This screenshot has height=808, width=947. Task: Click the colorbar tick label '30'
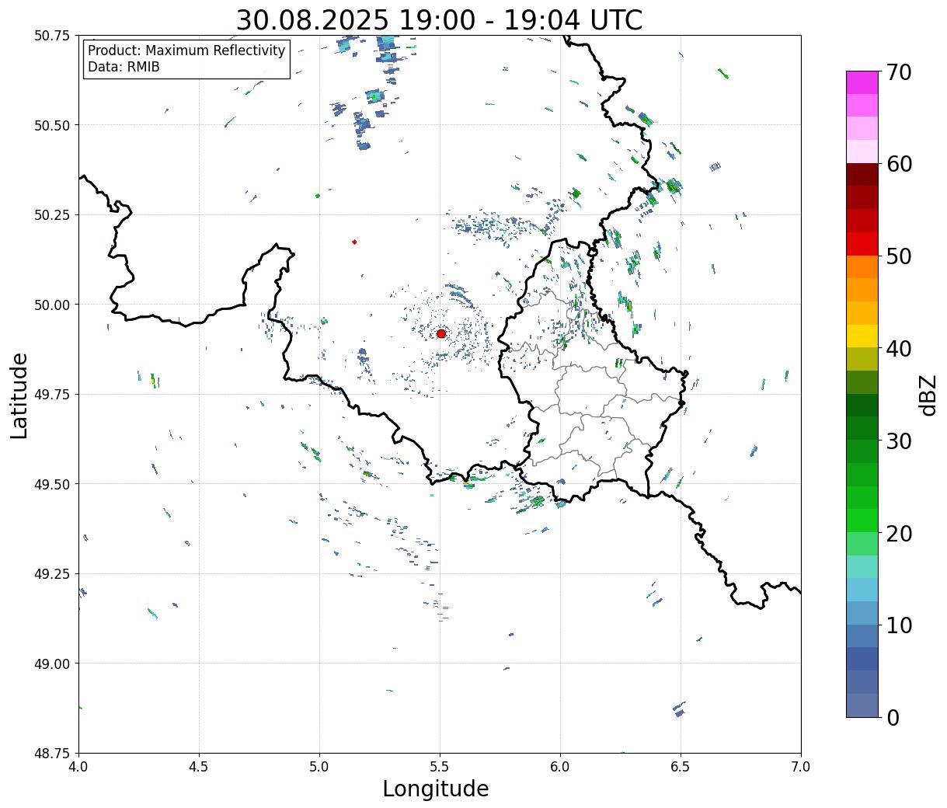(898, 441)
